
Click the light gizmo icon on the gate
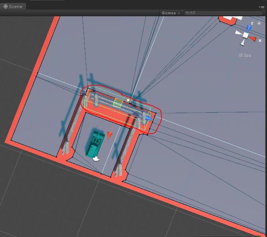(128, 100)
